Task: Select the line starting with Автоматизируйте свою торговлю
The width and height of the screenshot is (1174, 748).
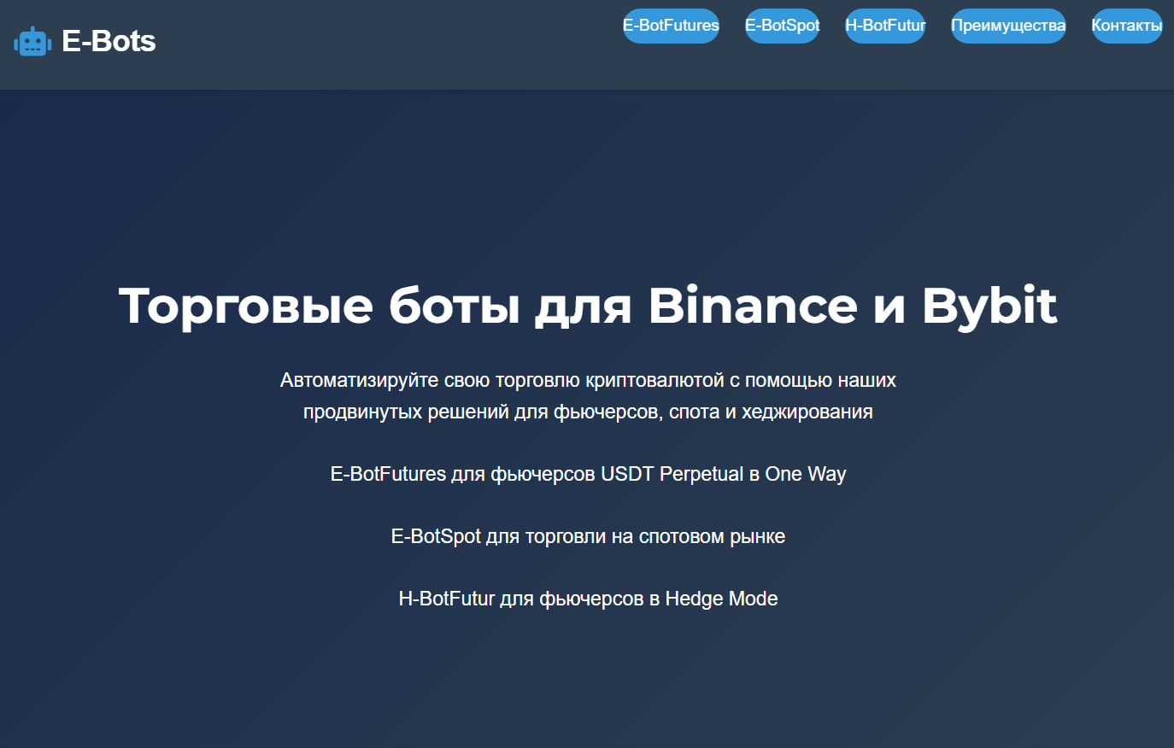Action: click(588, 380)
